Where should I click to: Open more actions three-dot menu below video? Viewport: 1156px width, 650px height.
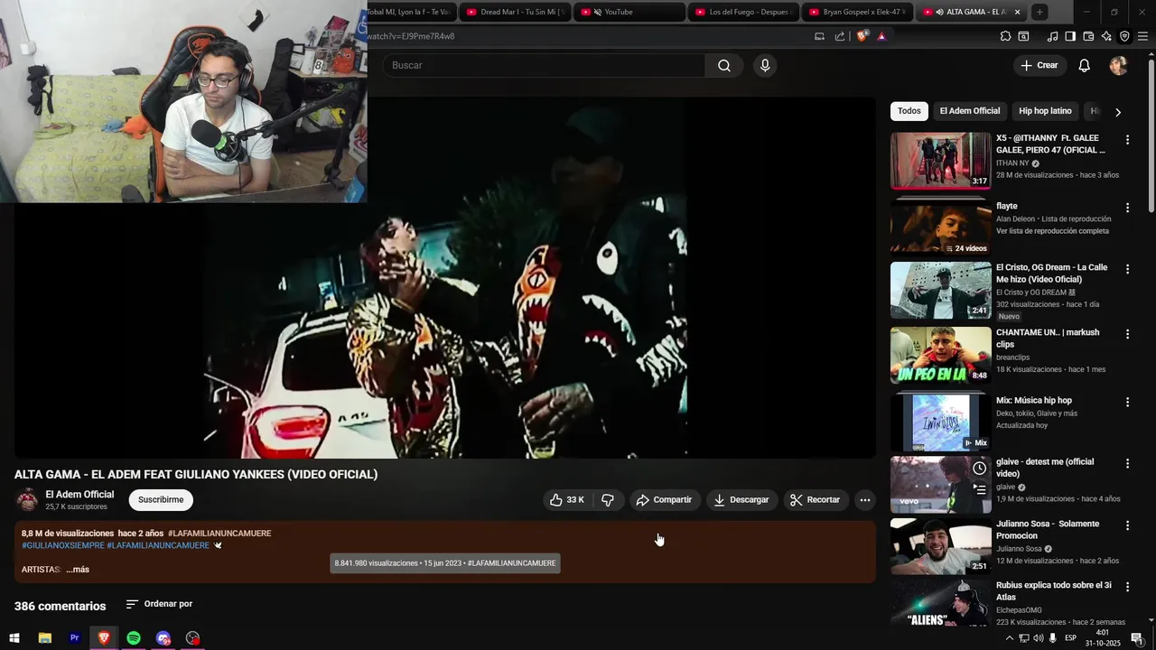(x=864, y=500)
